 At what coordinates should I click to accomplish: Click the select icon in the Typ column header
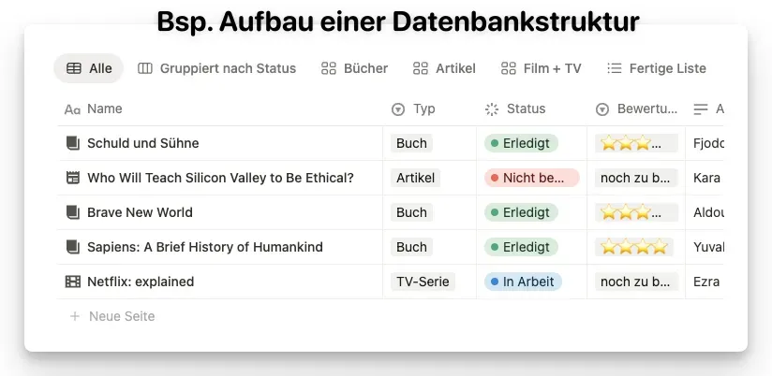point(398,109)
